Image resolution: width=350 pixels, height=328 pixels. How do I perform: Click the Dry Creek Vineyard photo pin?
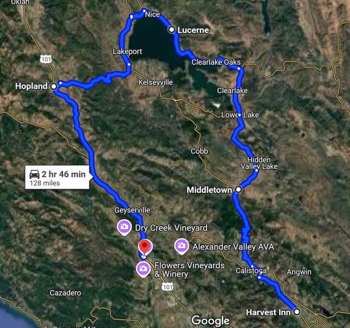coord(124,227)
